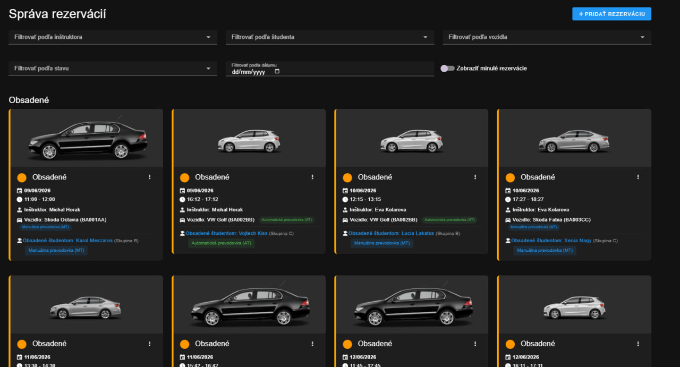Viewport: 680px width, 367px height.
Task: Click the Manuálna prevodovka chip under Xenia Nagy
Action: [545, 251]
